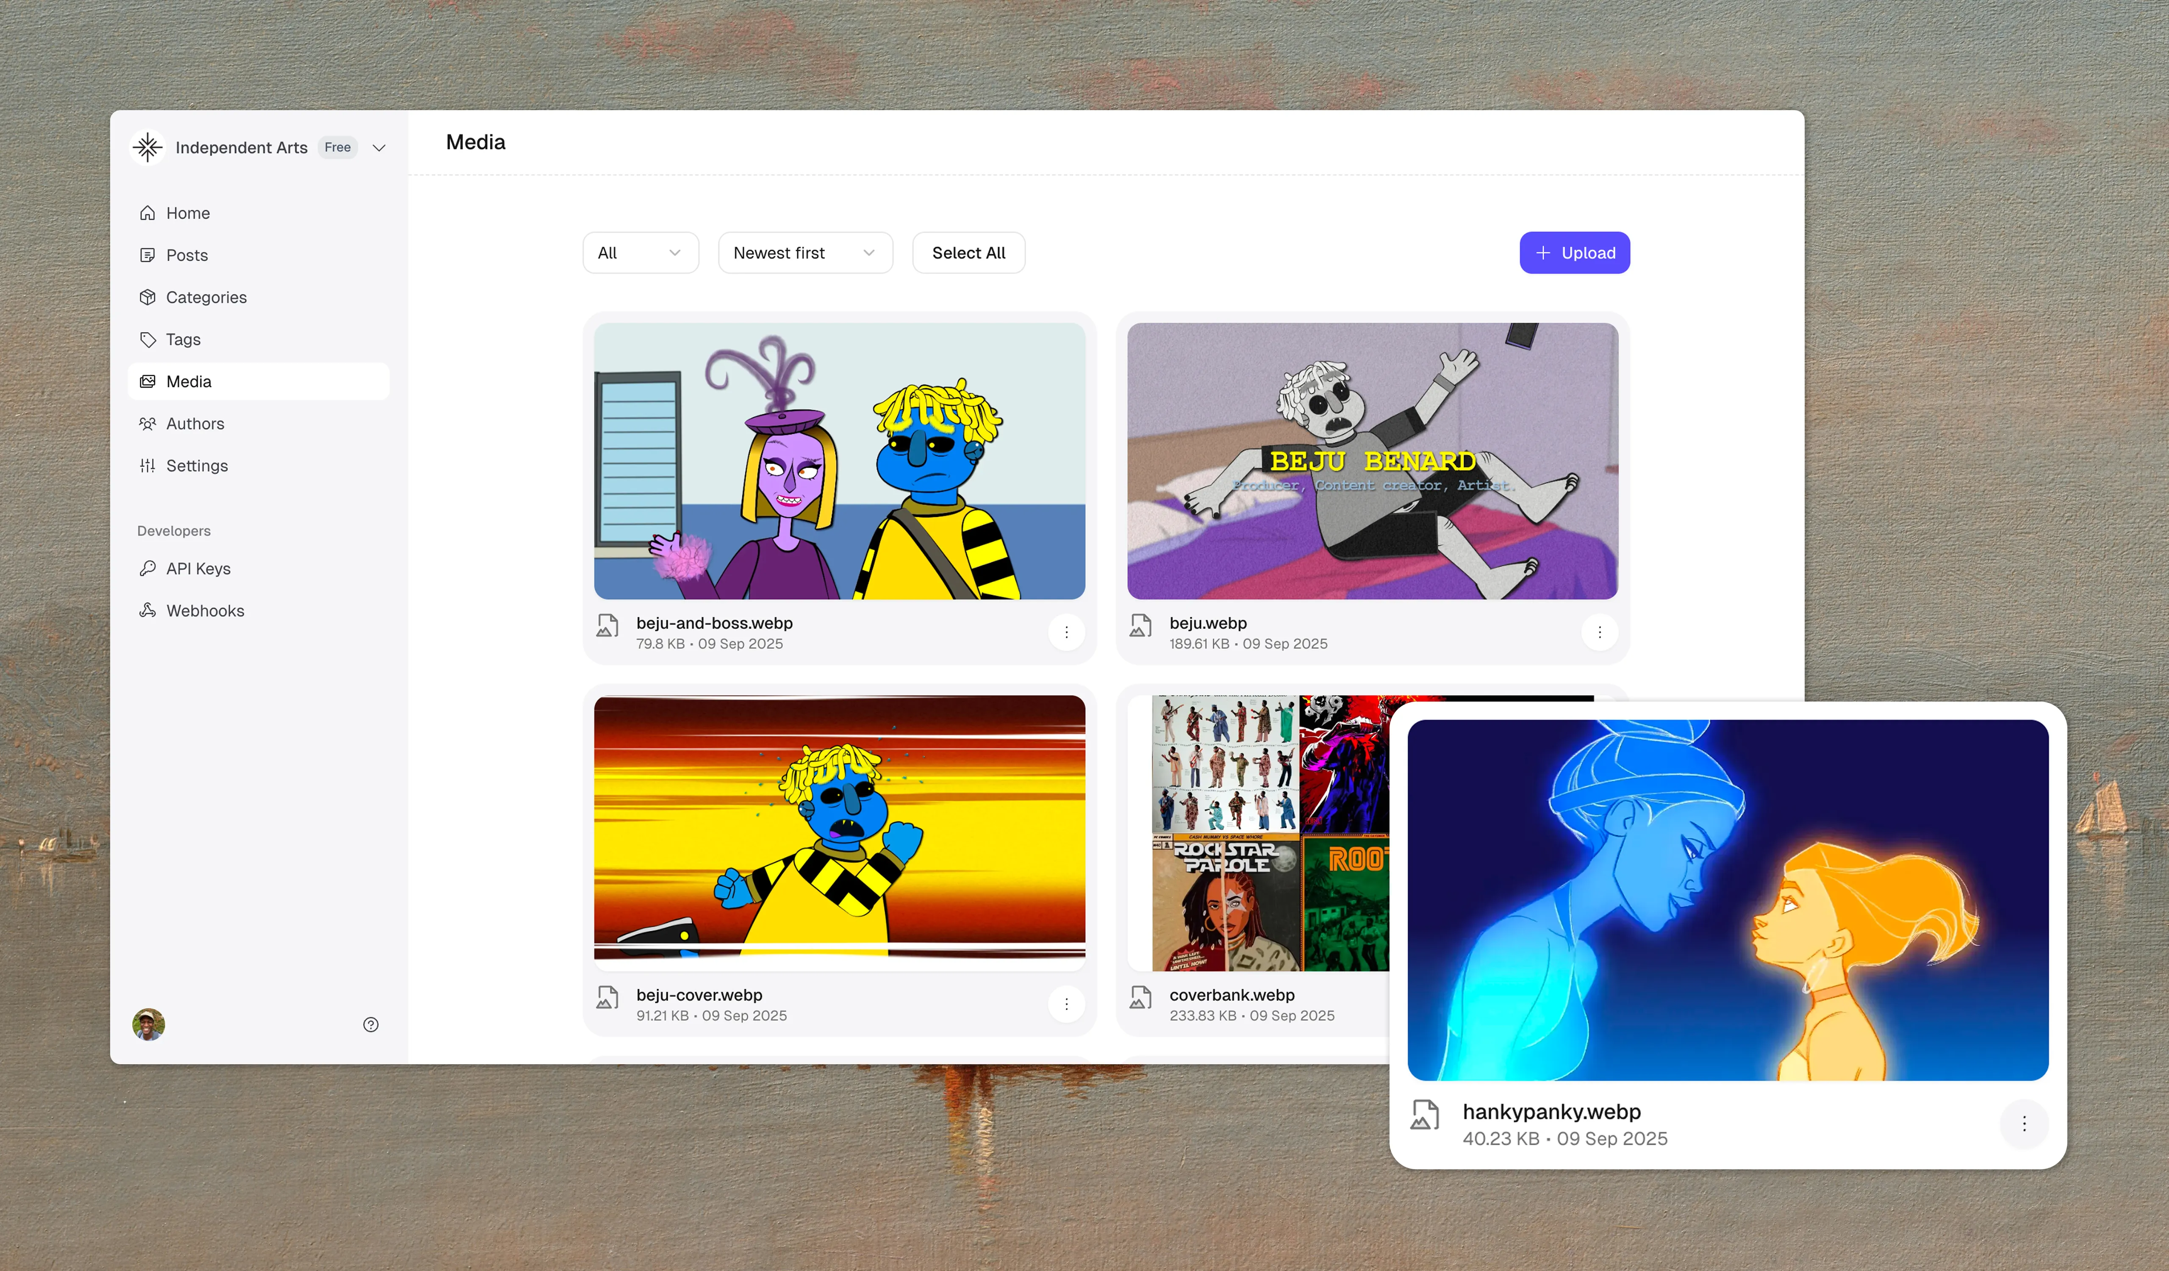Open the three-dot menu for hankypanky.webp

pos(2024,1123)
